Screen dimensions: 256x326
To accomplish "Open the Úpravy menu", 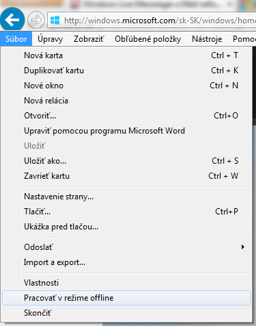I will [x=51, y=39].
